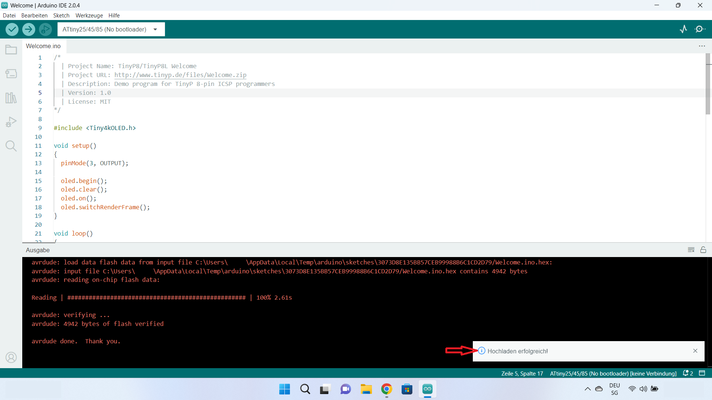712x400 pixels.
Task: Click the Upload arrow button
Action: click(x=29, y=29)
